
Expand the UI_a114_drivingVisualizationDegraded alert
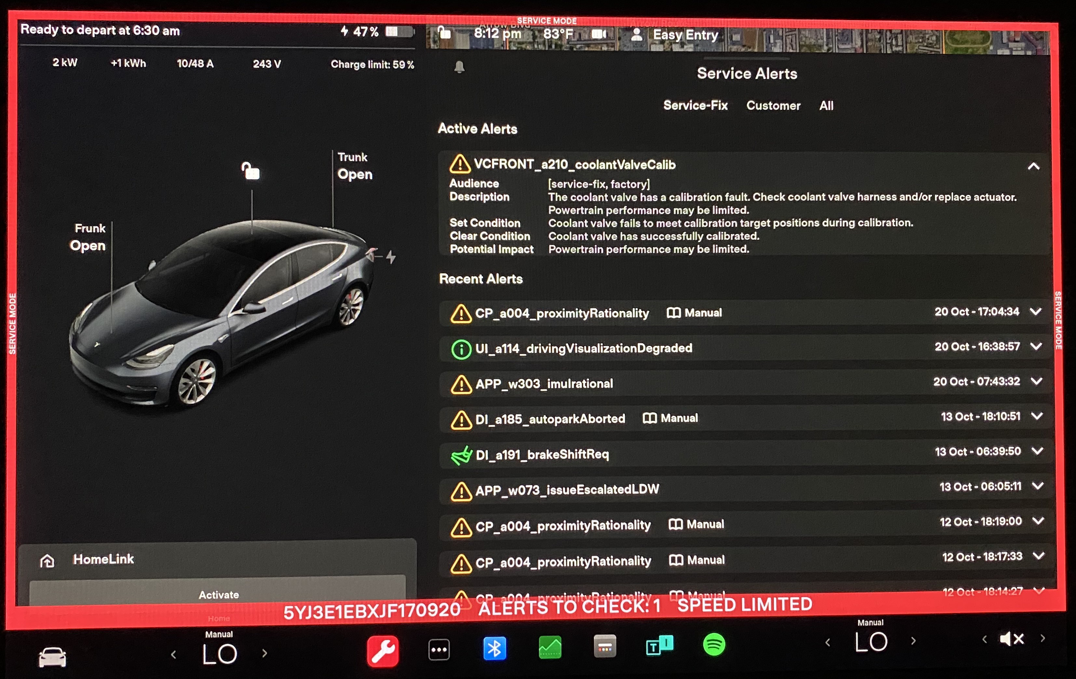click(x=1036, y=347)
